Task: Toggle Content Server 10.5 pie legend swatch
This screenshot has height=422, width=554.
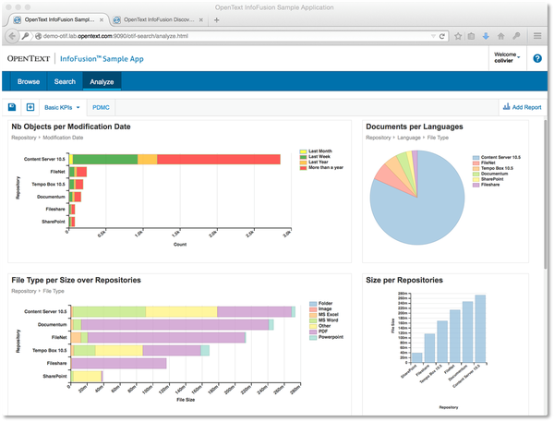Action: tap(476, 157)
